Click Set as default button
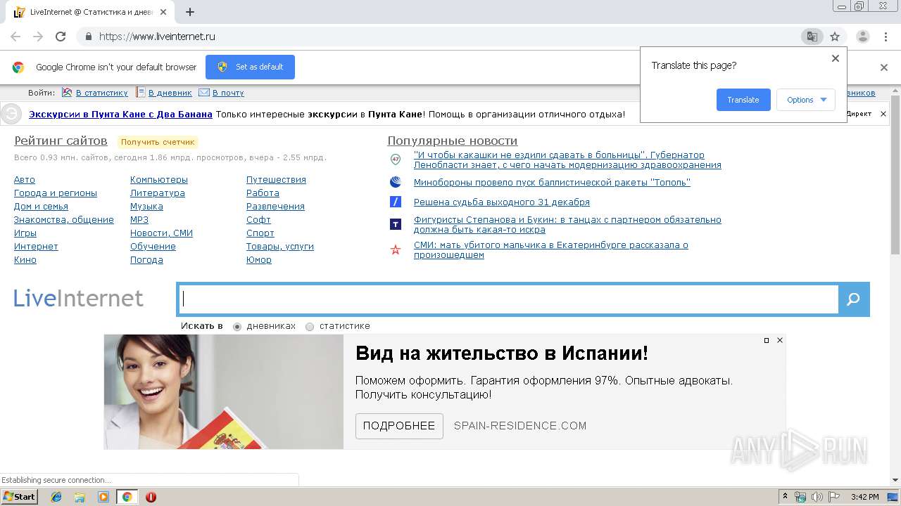901x506 pixels. (250, 67)
